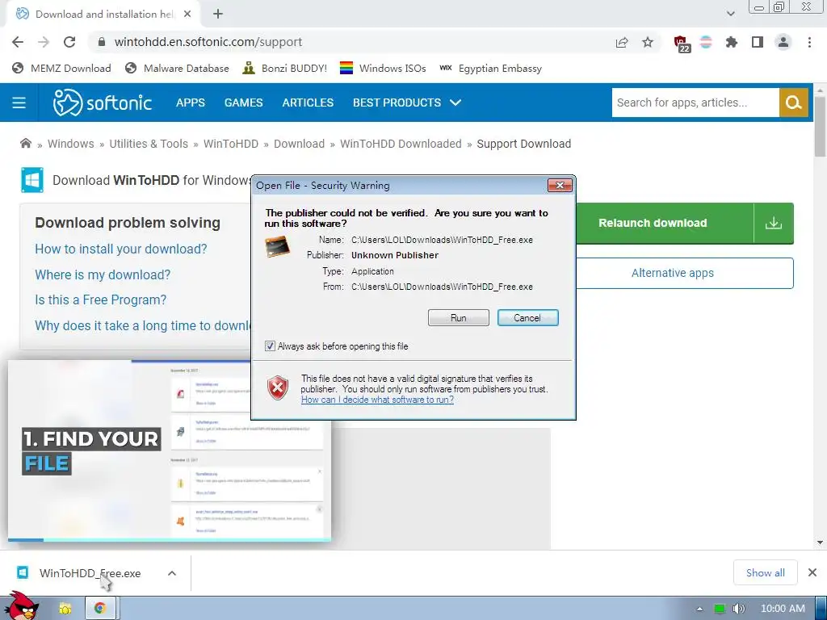This screenshot has width=827, height=620.
Task: Open the APPS navigation item
Action: pyautogui.click(x=191, y=103)
